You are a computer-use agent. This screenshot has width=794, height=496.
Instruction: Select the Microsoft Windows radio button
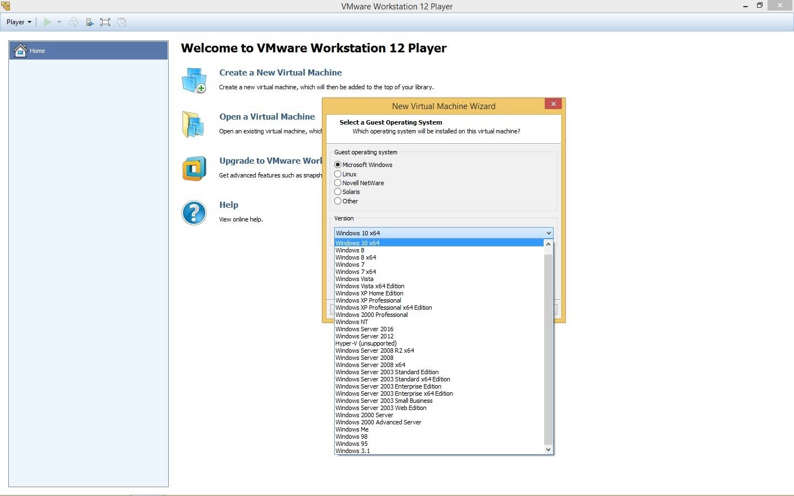point(337,165)
